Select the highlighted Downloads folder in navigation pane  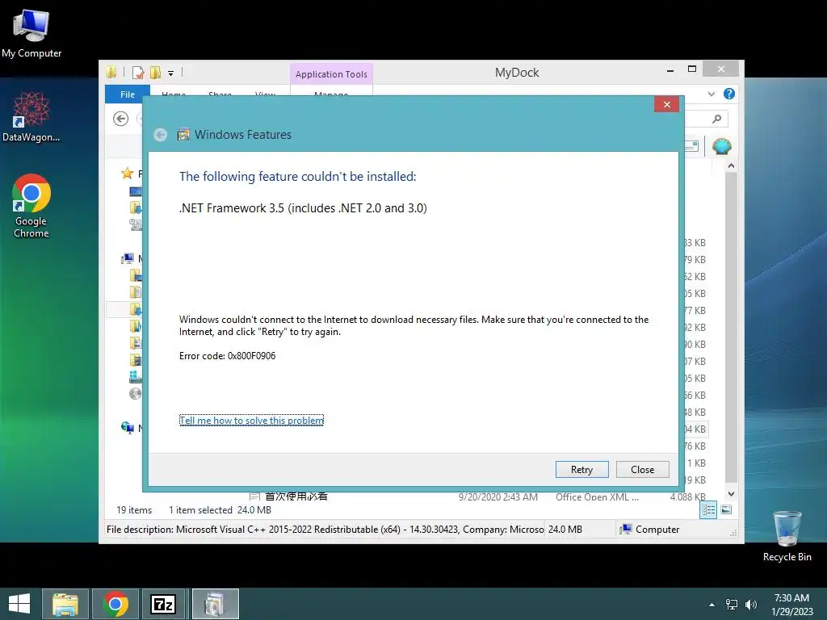pyautogui.click(x=136, y=309)
